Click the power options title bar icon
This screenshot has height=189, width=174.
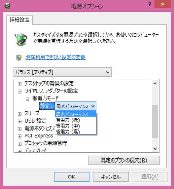tap(7, 5)
